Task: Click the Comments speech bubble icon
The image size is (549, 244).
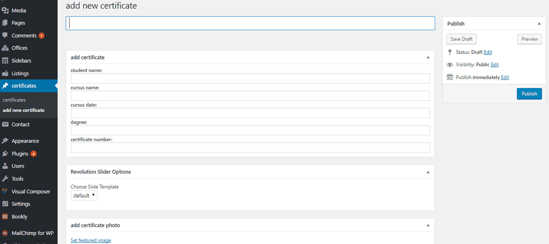Action: pyautogui.click(x=5, y=35)
